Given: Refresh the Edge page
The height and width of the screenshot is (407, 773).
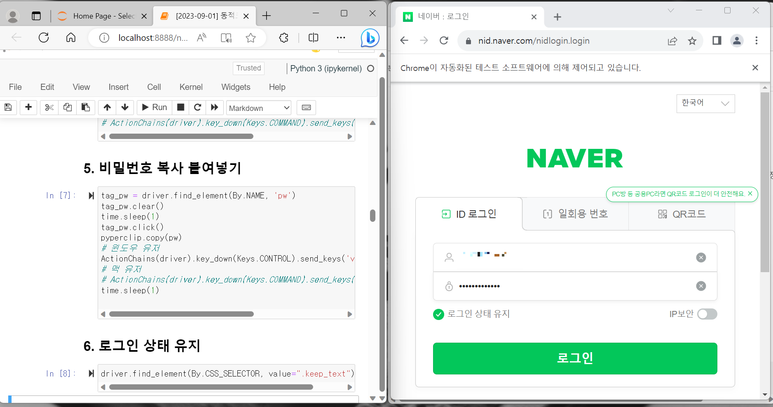Looking at the screenshot, I should pos(44,38).
